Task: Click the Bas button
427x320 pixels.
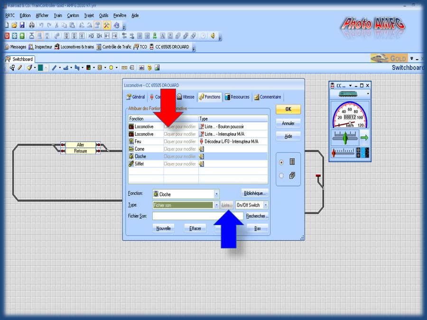Action: (x=257, y=229)
